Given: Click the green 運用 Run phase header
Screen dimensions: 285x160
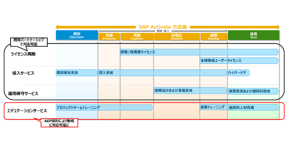Looking at the screenshot, I should pos(253,35).
